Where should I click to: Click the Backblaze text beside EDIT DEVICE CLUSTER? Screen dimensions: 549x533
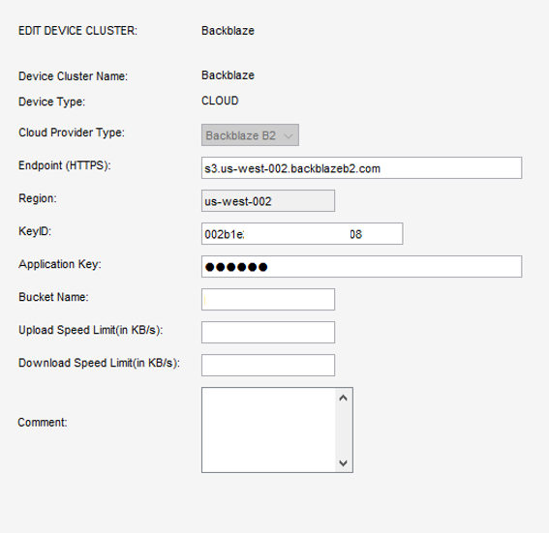pyautogui.click(x=228, y=31)
